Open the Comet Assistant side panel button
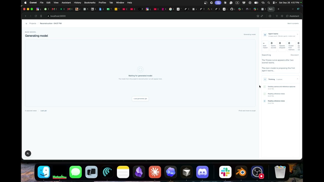 tap(293, 16)
